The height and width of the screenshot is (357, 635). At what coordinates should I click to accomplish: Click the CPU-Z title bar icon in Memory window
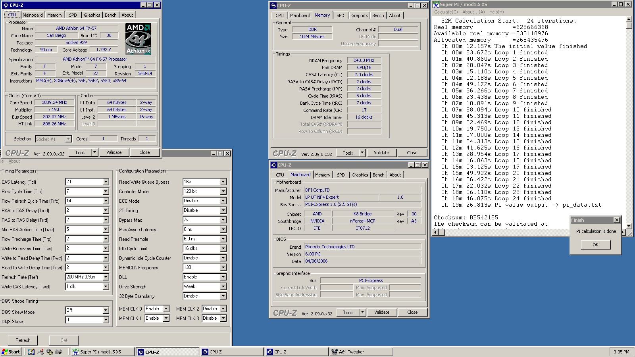pyautogui.click(x=273, y=6)
